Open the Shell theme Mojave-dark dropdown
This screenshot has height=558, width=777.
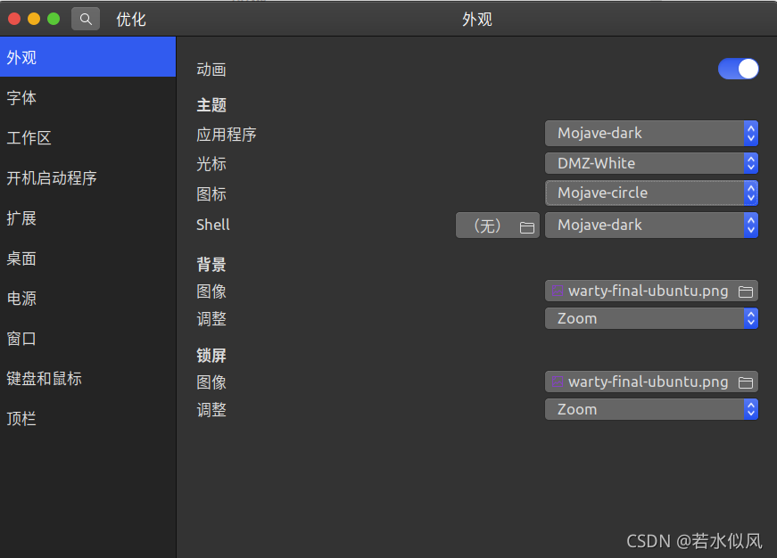pyautogui.click(x=651, y=226)
